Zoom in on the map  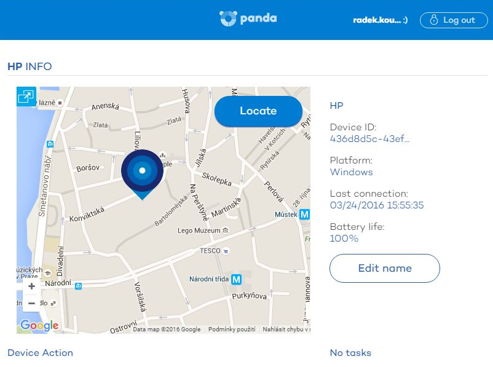32,286
